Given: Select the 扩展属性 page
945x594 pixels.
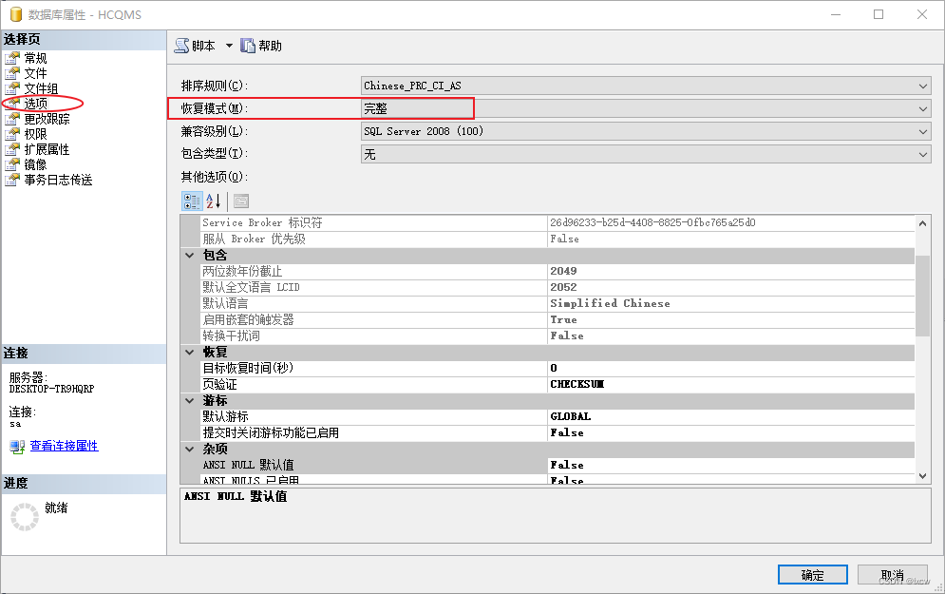Looking at the screenshot, I should pos(47,149).
